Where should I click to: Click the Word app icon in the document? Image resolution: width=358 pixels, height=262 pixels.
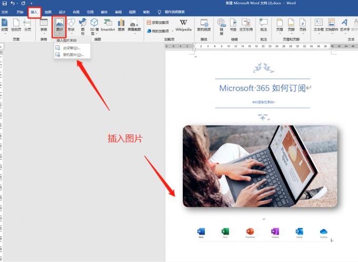pyautogui.click(x=201, y=231)
